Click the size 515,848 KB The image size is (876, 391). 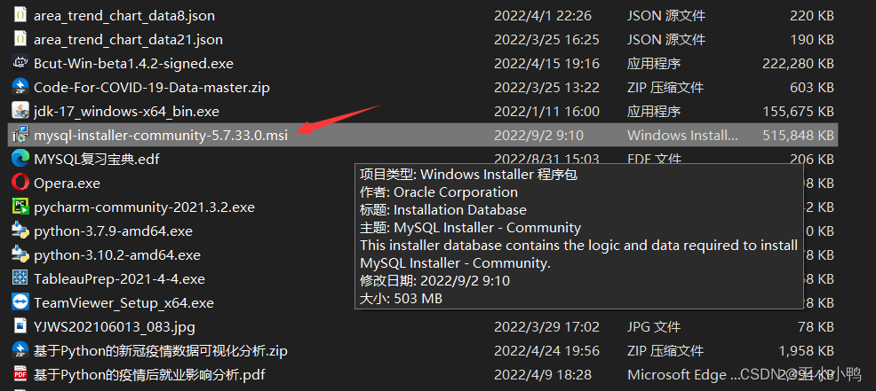coord(798,136)
